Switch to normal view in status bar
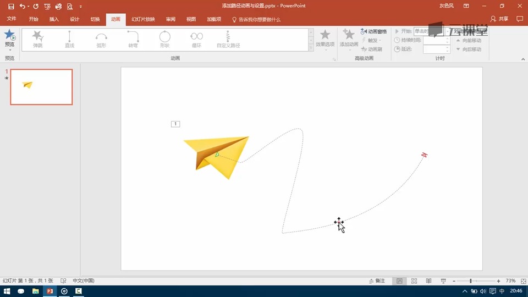This screenshot has height=297, width=528. coord(399,281)
